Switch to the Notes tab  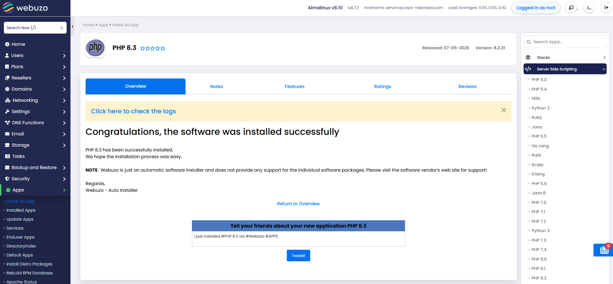[217, 86]
